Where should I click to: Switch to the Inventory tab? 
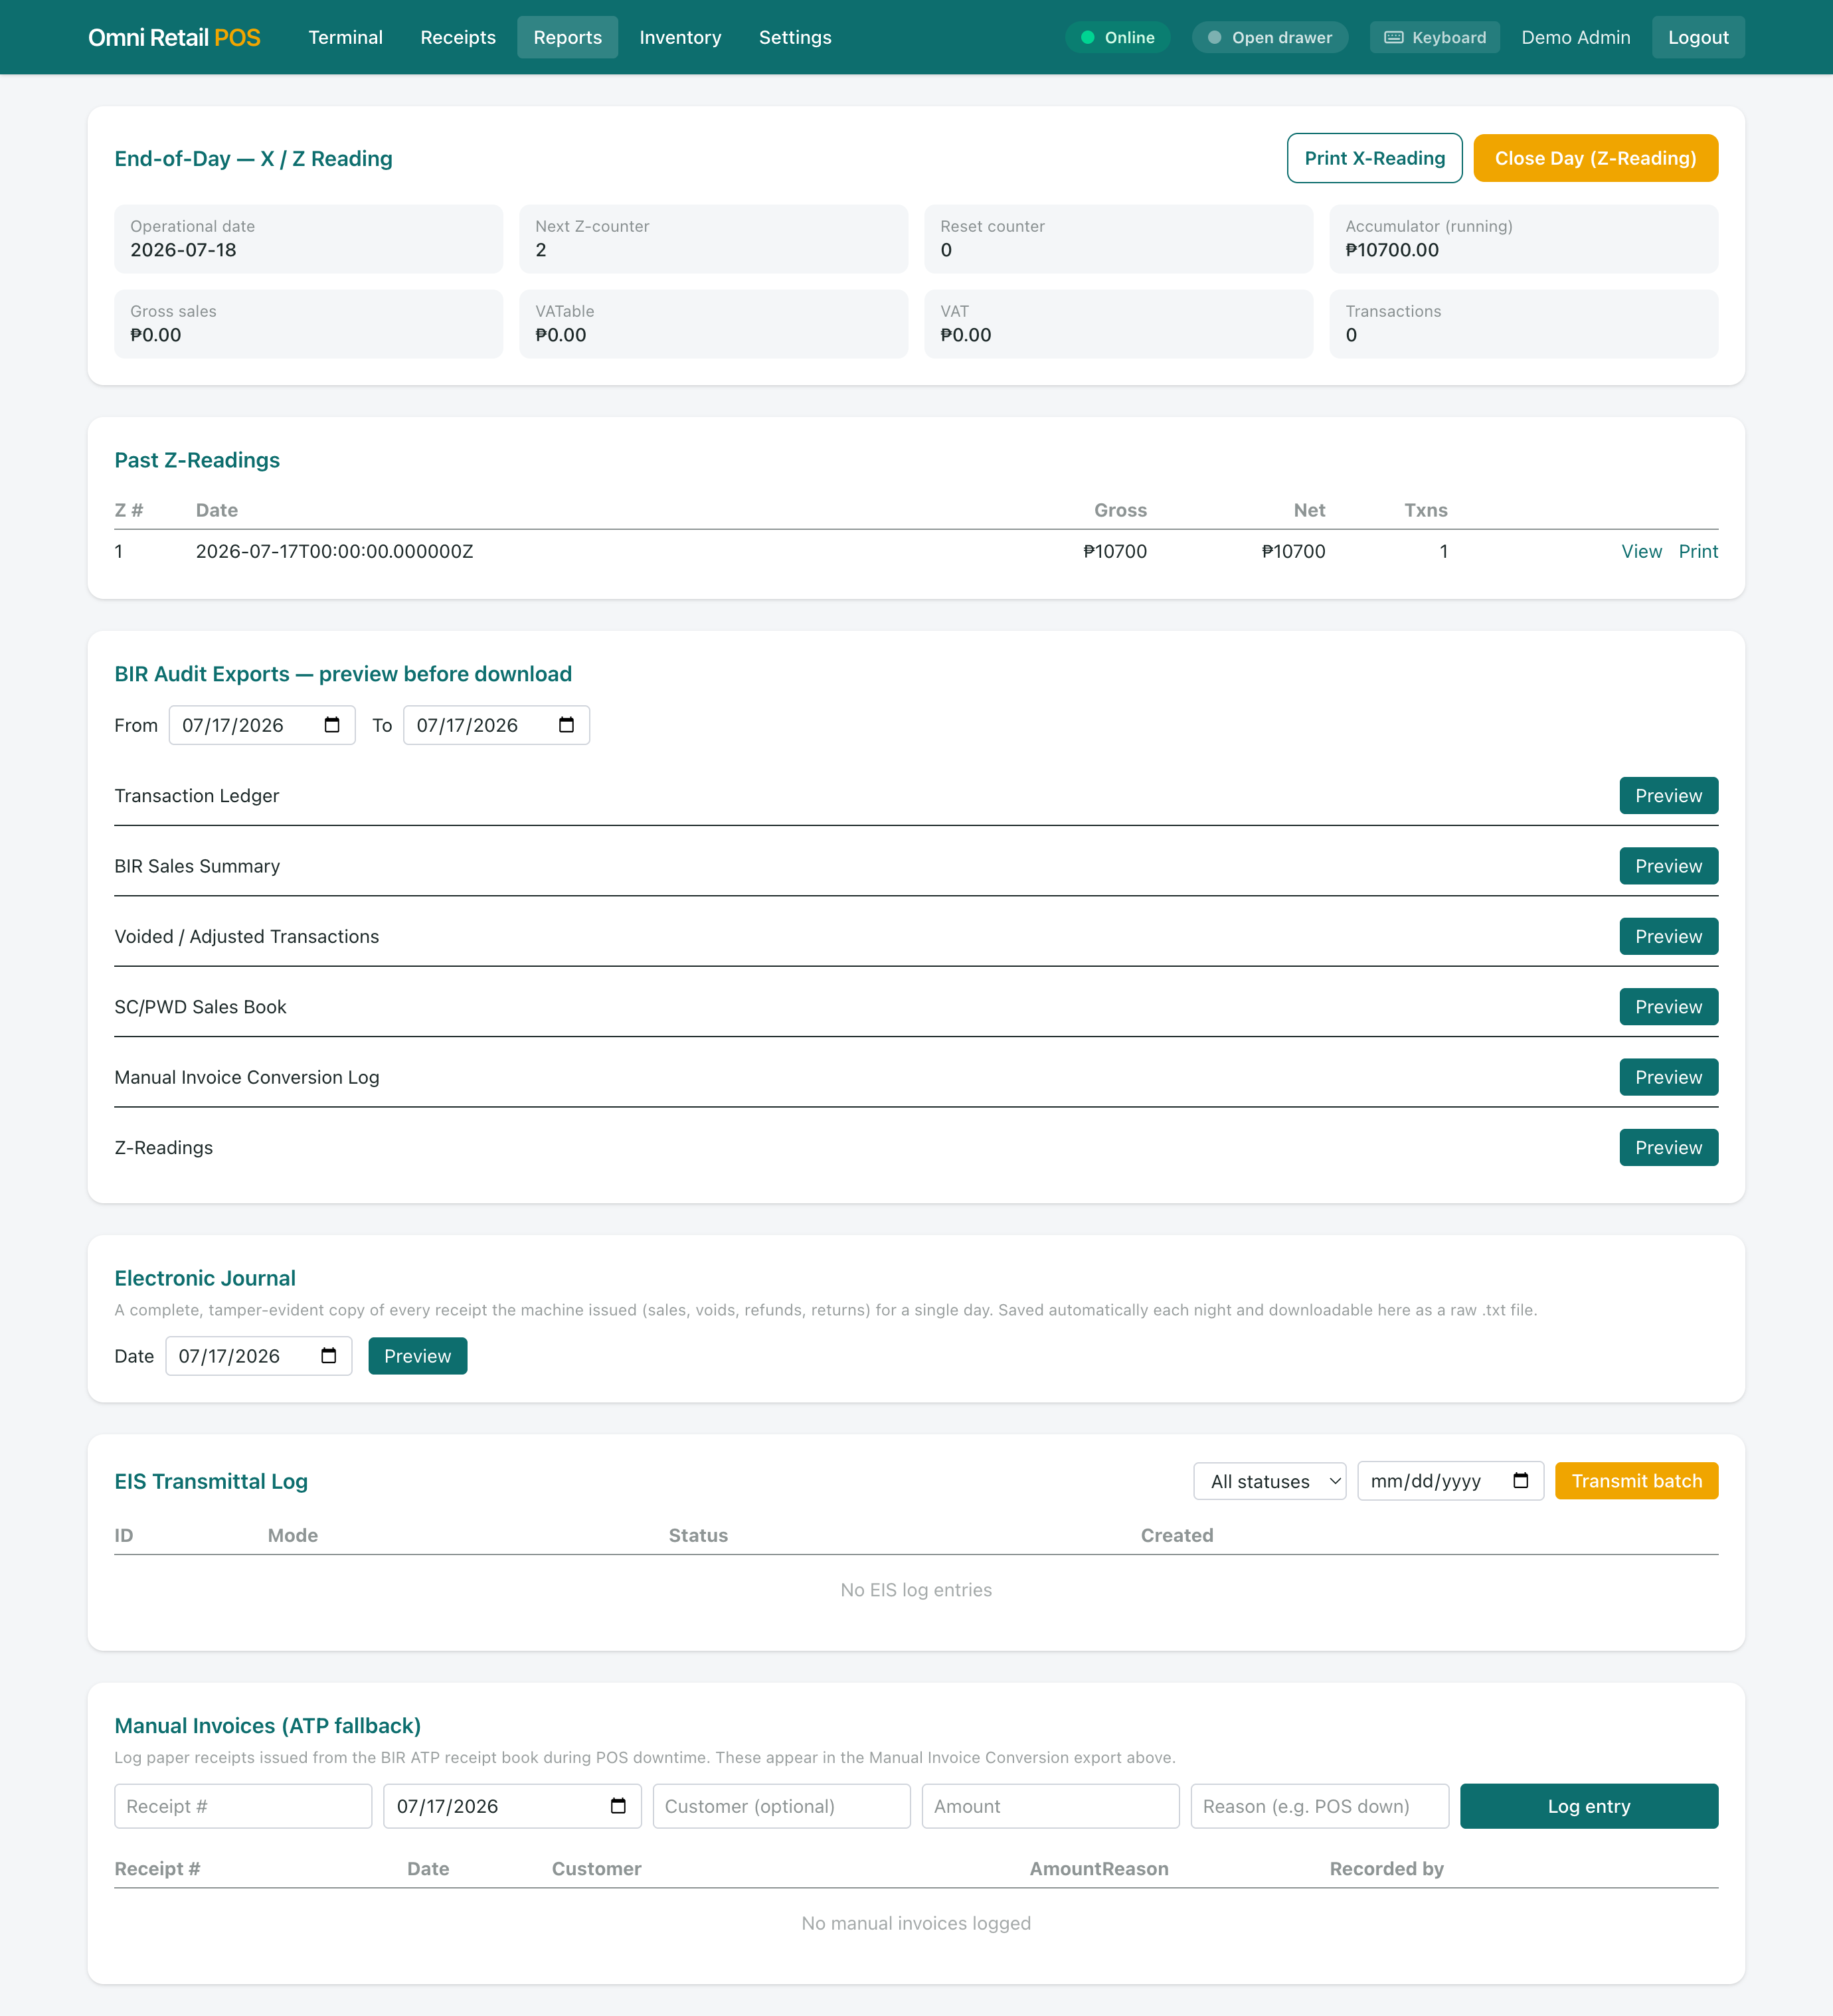click(x=680, y=37)
